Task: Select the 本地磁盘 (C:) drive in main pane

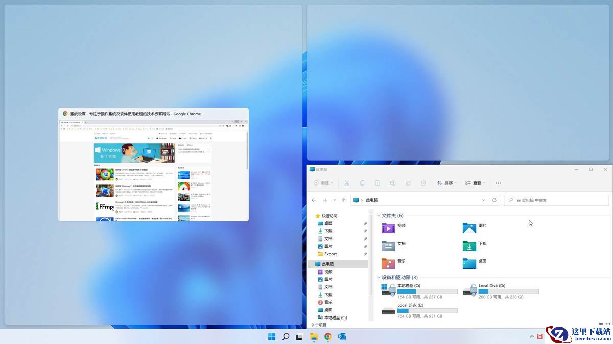Action: [x=419, y=291]
